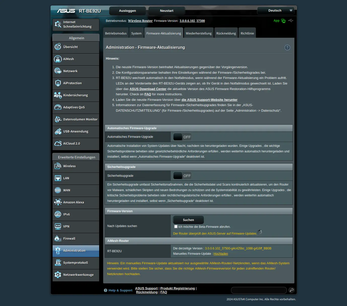Click the search magnifier icon at bottom

(291, 290)
